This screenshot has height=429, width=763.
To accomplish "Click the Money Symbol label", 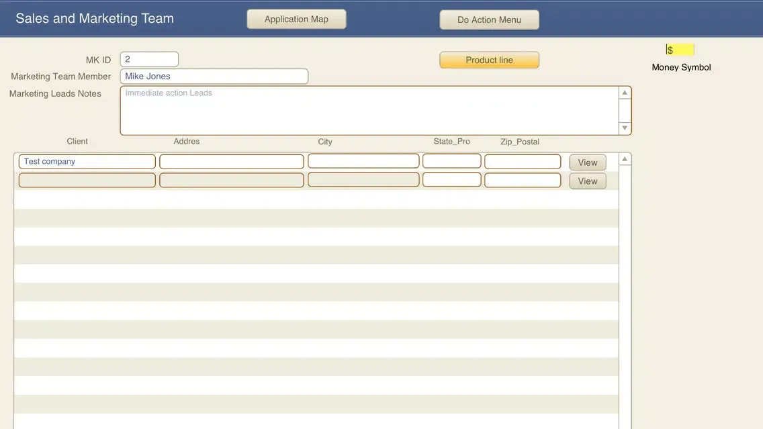I will point(681,67).
